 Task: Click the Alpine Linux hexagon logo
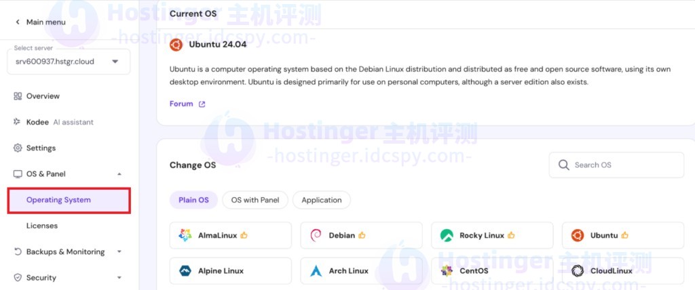185,270
